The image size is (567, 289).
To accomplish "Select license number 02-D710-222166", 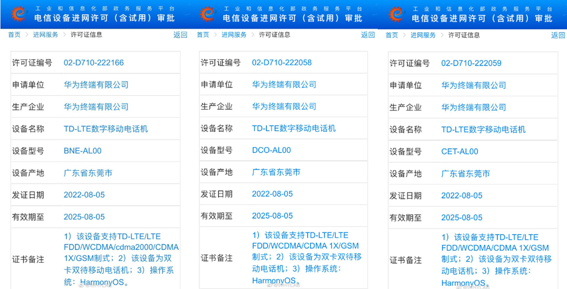I will (x=94, y=63).
